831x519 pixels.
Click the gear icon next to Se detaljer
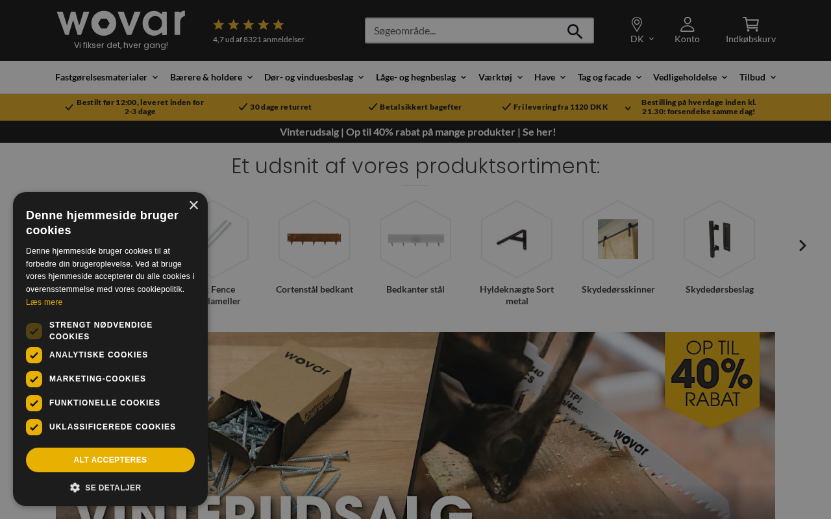pos(75,487)
